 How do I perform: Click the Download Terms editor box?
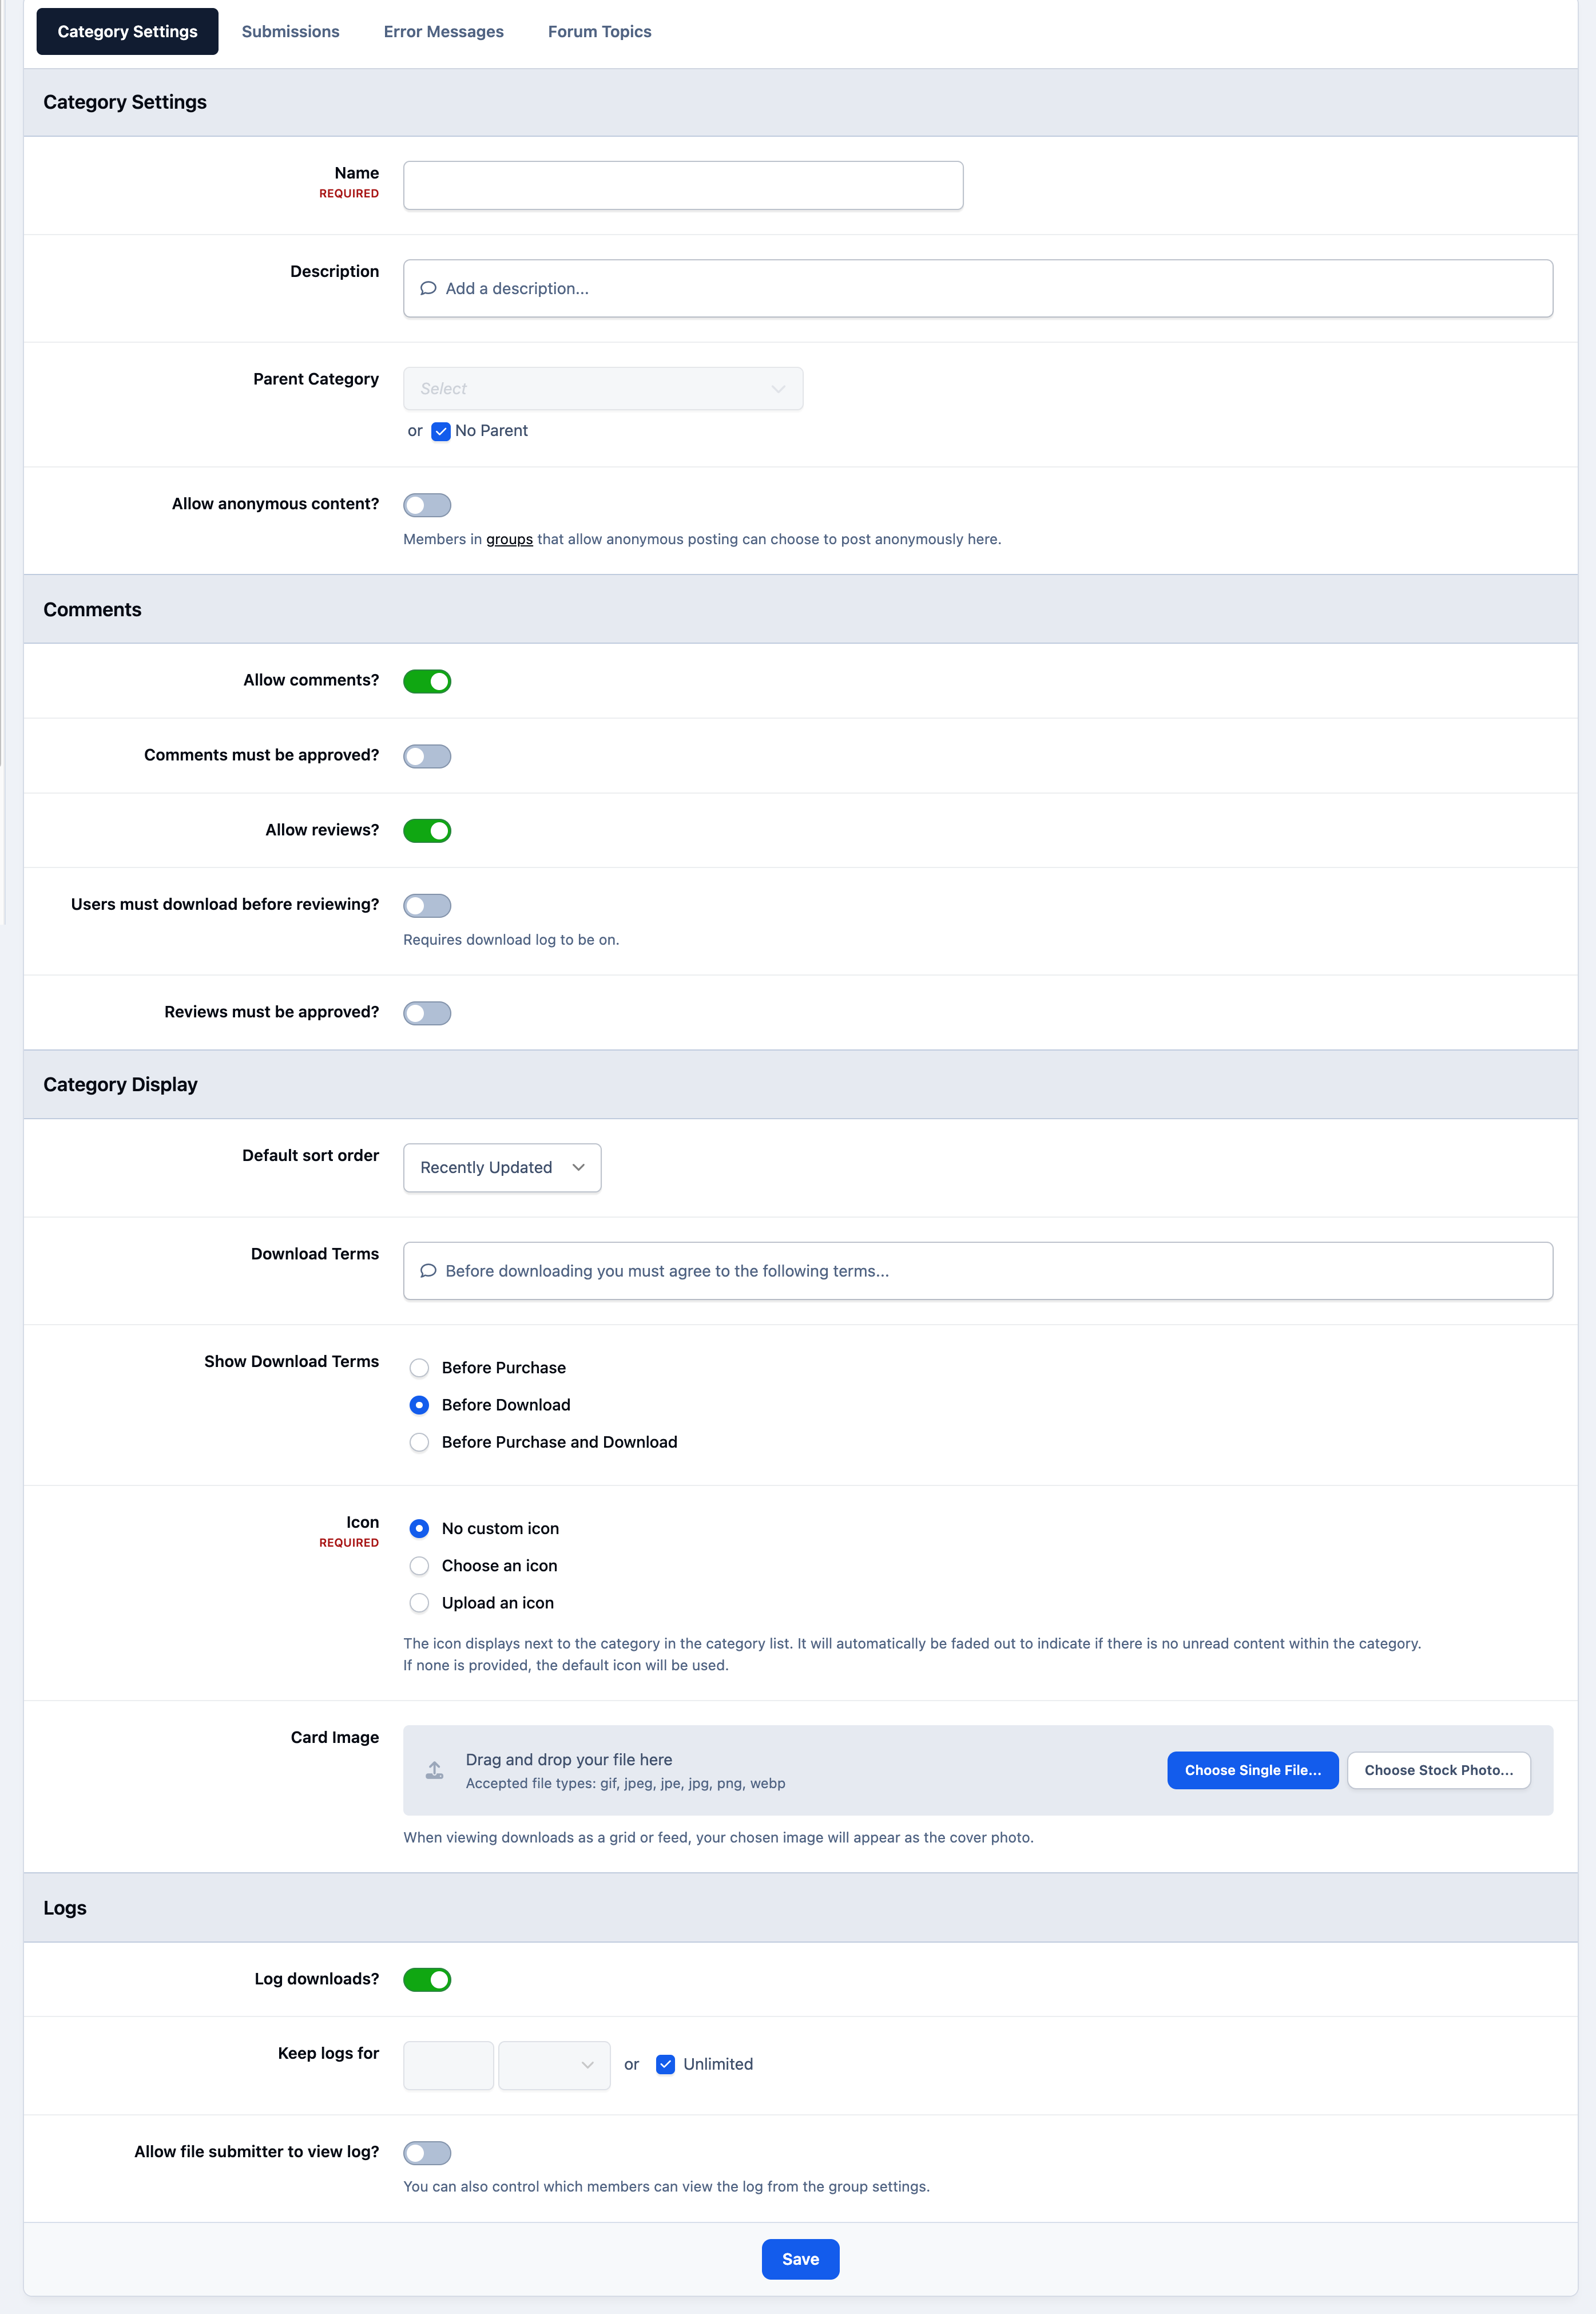pos(977,1270)
